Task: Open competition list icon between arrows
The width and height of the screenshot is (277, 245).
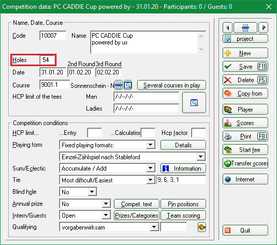Action: point(245,27)
